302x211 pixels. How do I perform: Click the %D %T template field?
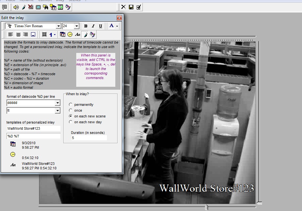pos(34,136)
